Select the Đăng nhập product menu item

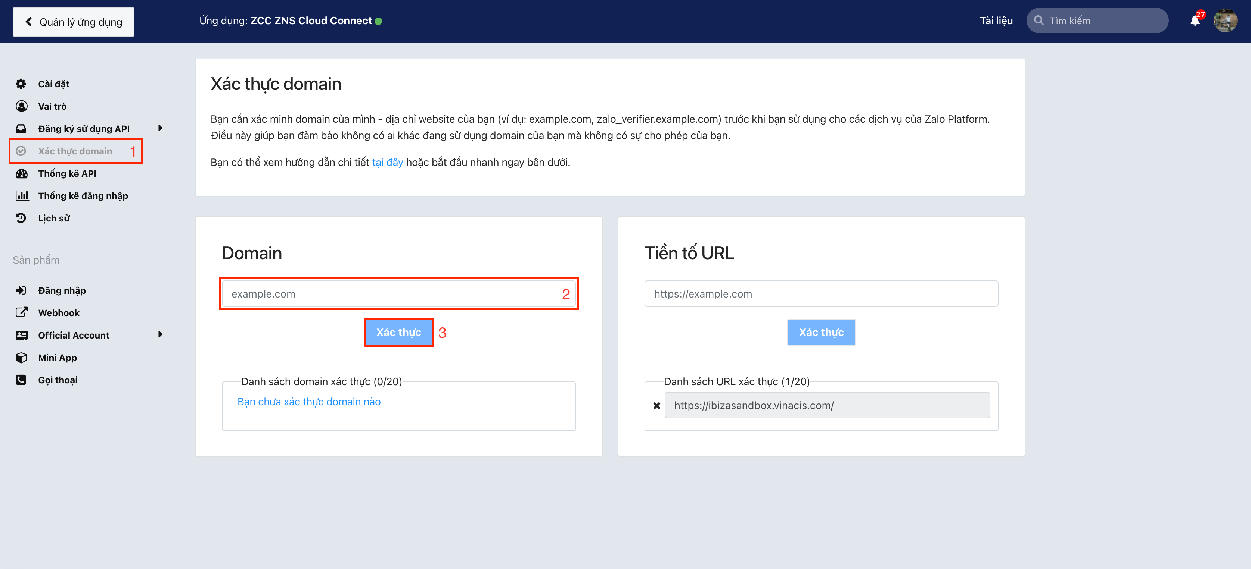[x=62, y=290]
